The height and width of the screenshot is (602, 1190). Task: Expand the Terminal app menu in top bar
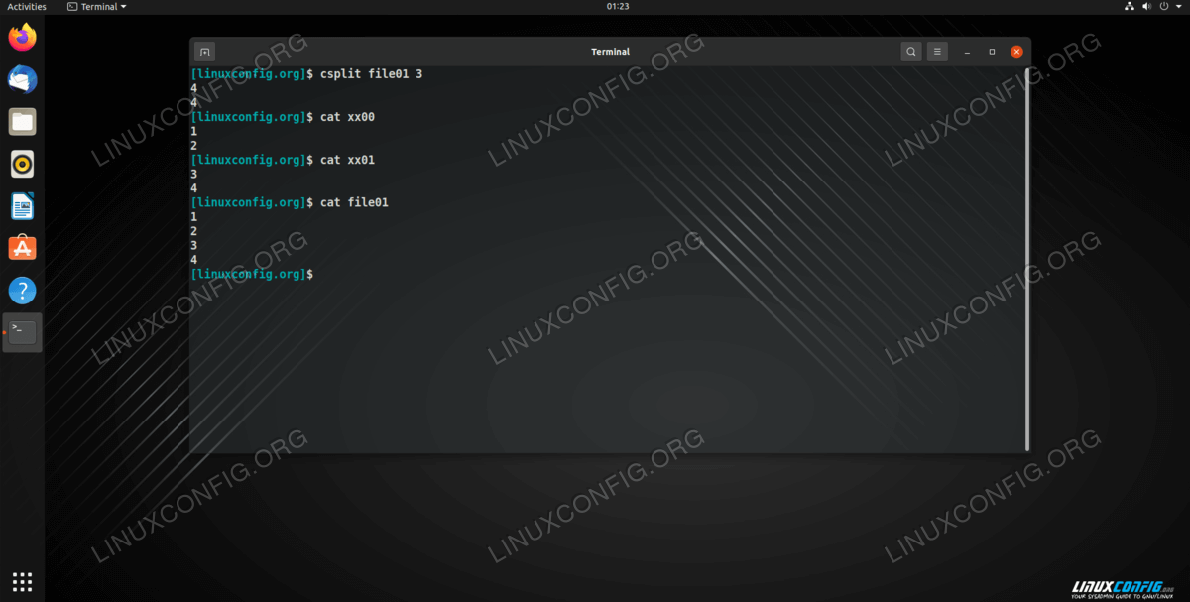[x=97, y=7]
